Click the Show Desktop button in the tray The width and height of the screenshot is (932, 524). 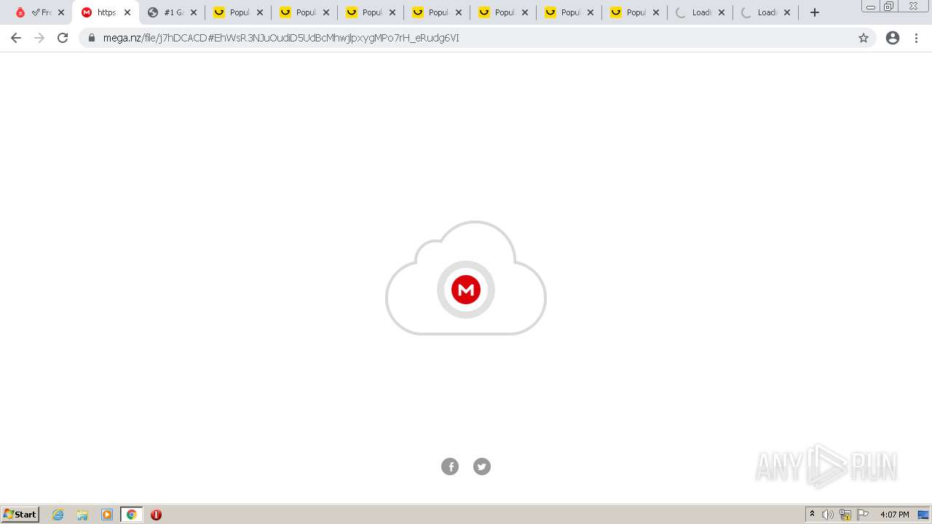tap(924, 515)
